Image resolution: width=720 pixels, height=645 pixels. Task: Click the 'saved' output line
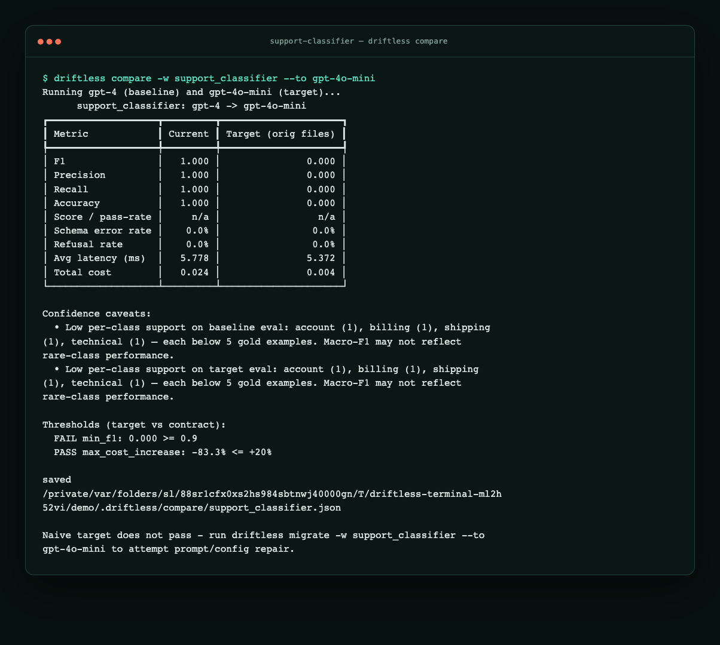click(57, 480)
